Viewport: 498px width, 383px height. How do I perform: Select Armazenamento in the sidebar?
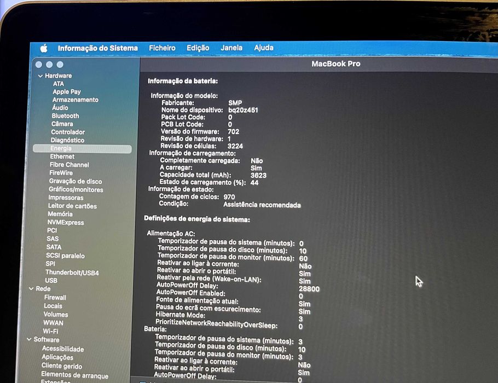(x=76, y=100)
